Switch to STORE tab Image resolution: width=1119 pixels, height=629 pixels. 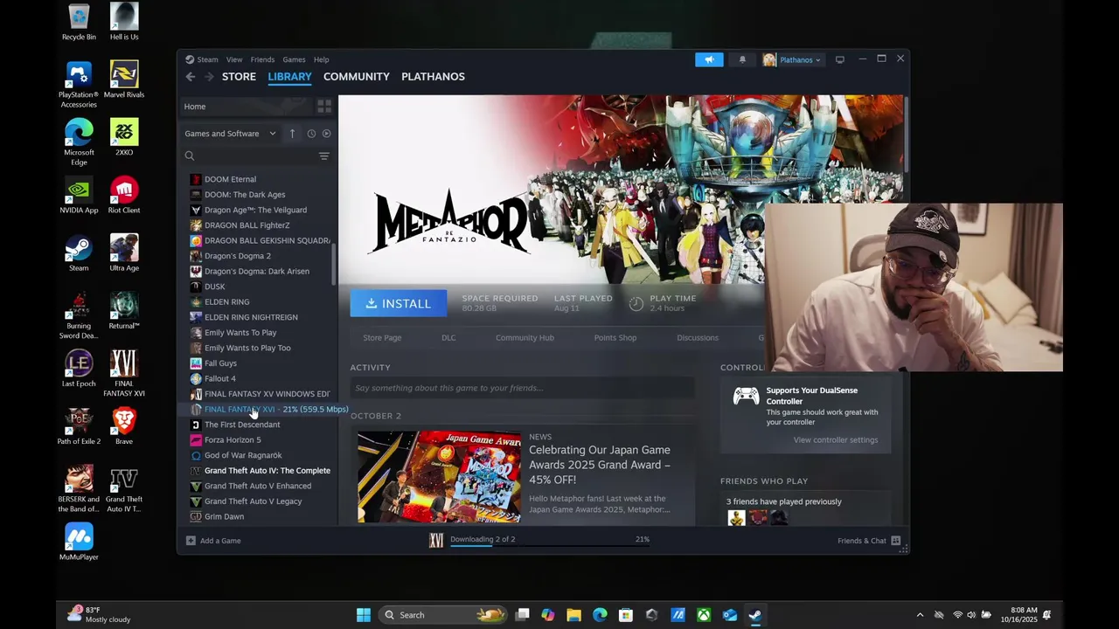[x=239, y=77]
